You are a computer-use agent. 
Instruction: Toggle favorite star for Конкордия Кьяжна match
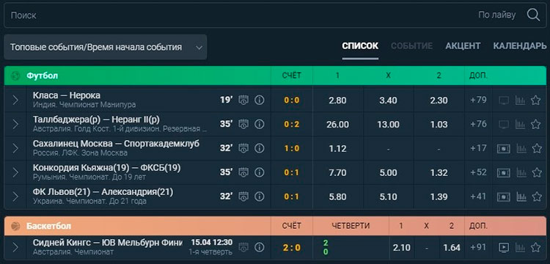[x=537, y=172]
